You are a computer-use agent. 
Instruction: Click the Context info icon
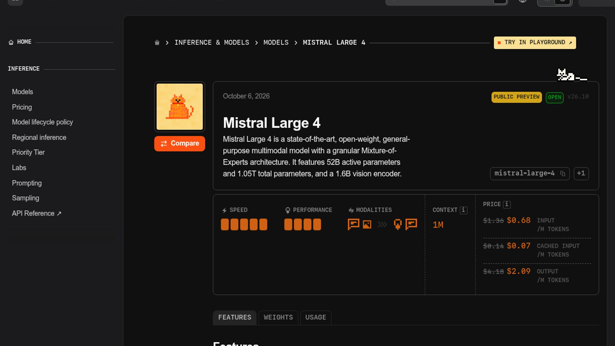pyautogui.click(x=463, y=210)
